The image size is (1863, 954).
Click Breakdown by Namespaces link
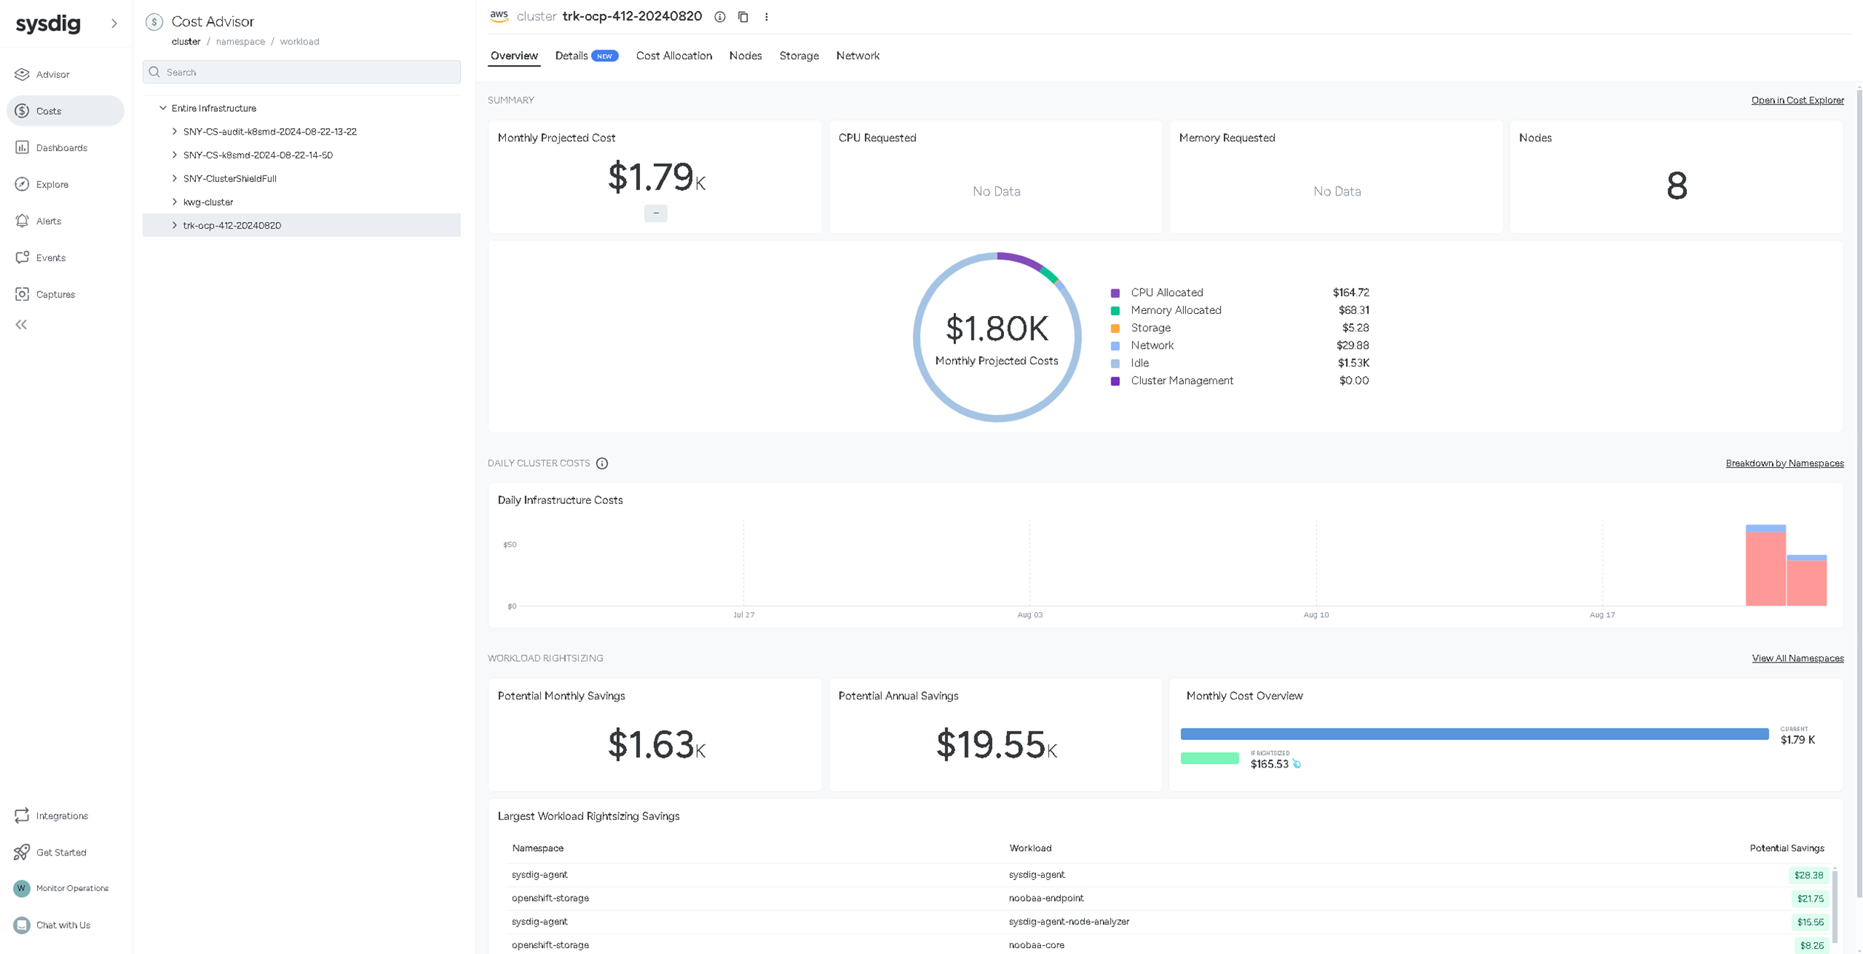tap(1784, 463)
